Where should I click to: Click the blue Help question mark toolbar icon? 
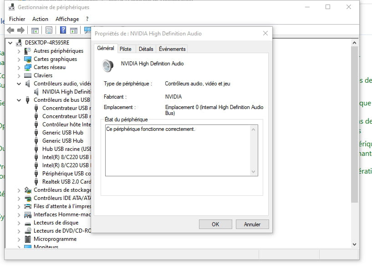63,30
